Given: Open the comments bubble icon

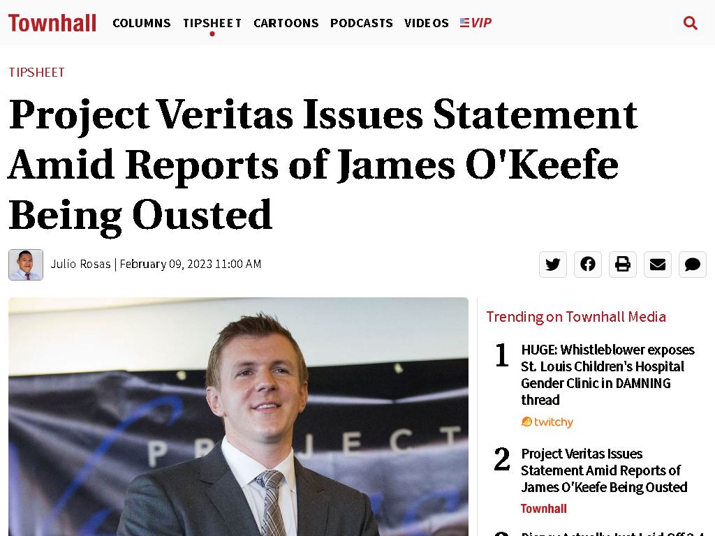Looking at the screenshot, I should (692, 265).
